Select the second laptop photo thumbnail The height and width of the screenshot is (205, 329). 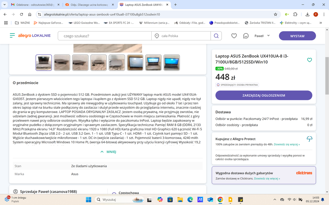(x=62, y=62)
